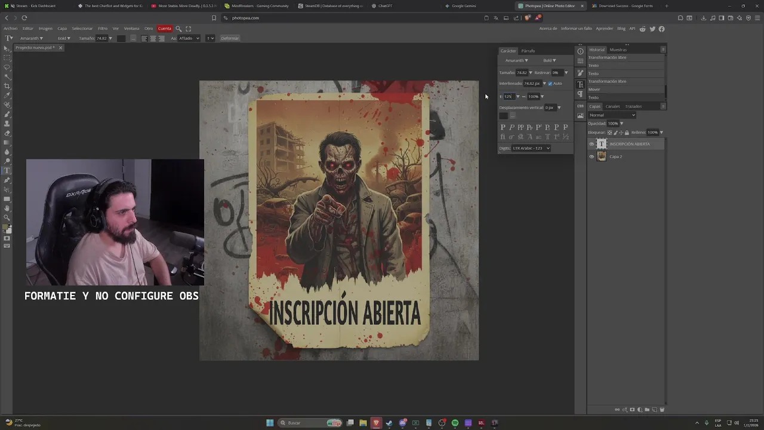The image size is (764, 430).
Task: Open the Capa menu
Action: [x=62, y=29]
